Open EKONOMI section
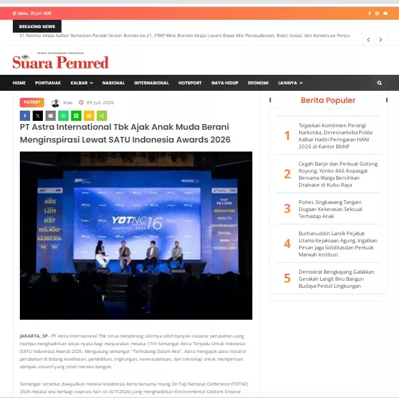Viewport: 399px width, 399px height. pos(258,83)
